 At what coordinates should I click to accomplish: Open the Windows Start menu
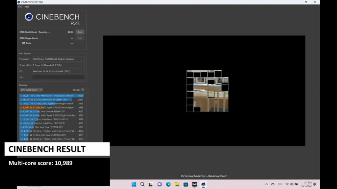(134, 184)
